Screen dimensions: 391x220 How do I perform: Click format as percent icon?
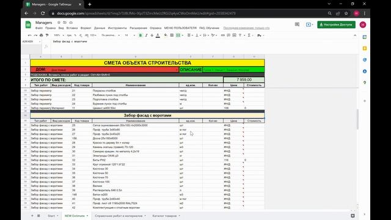[x=75, y=35]
